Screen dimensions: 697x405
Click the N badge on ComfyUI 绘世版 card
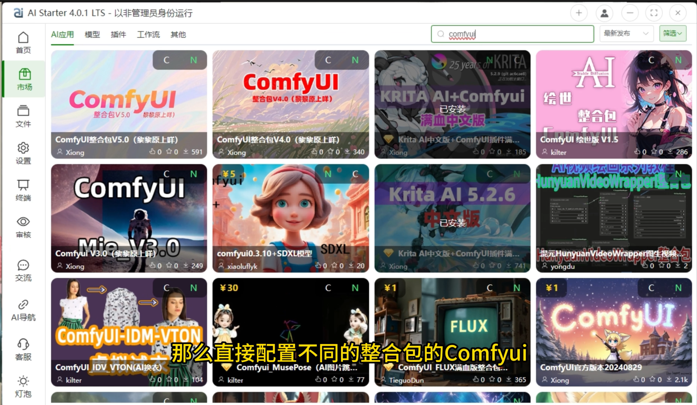click(678, 60)
